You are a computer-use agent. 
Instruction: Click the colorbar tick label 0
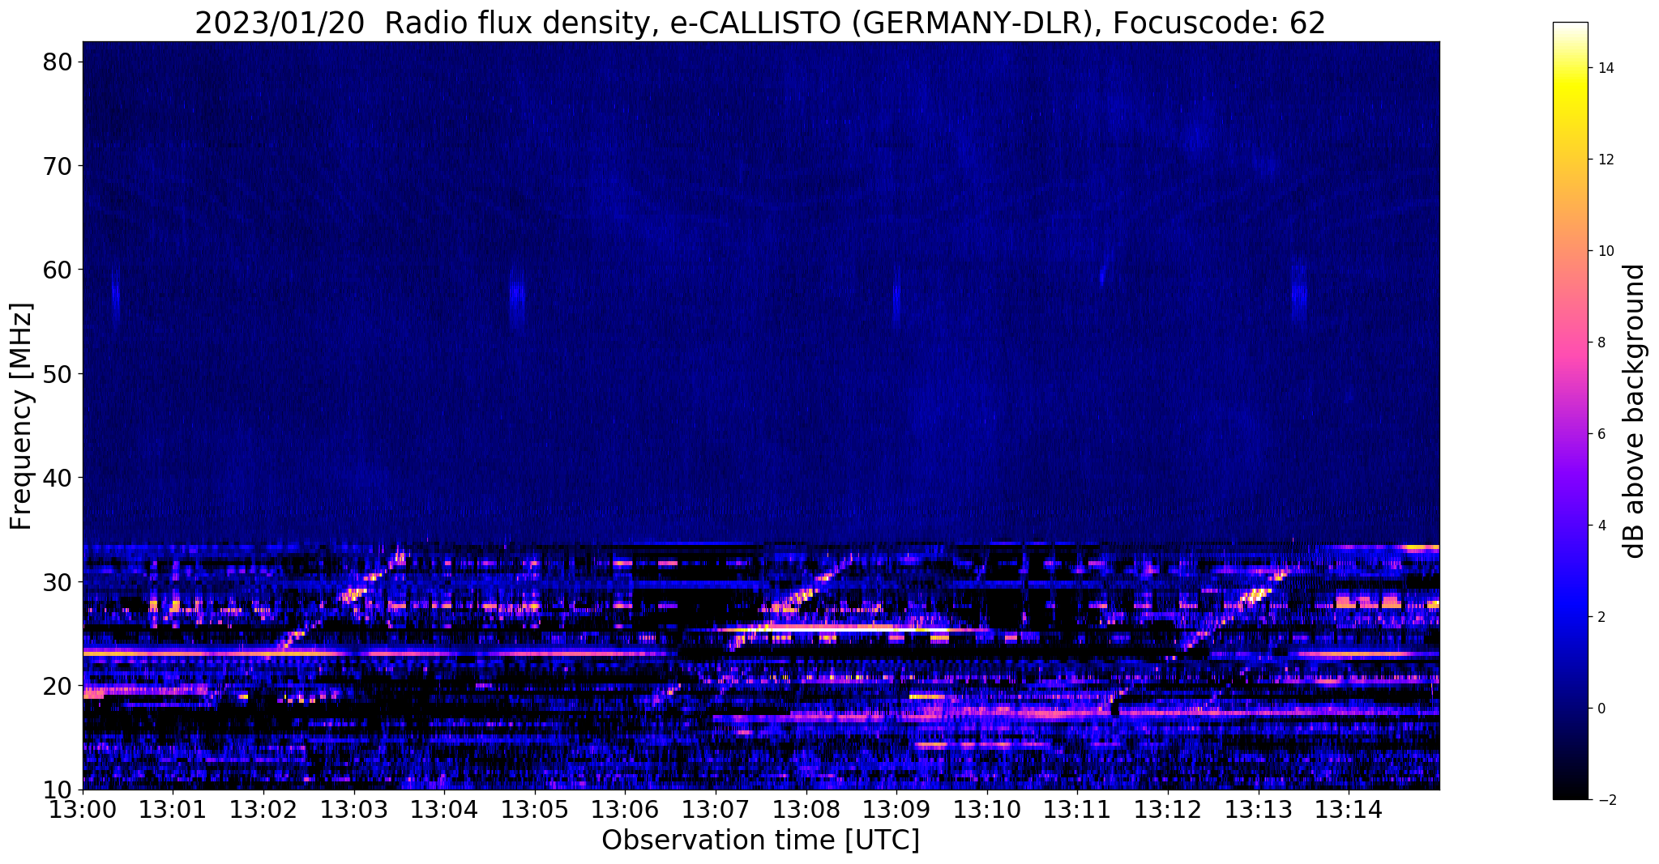(x=1600, y=709)
